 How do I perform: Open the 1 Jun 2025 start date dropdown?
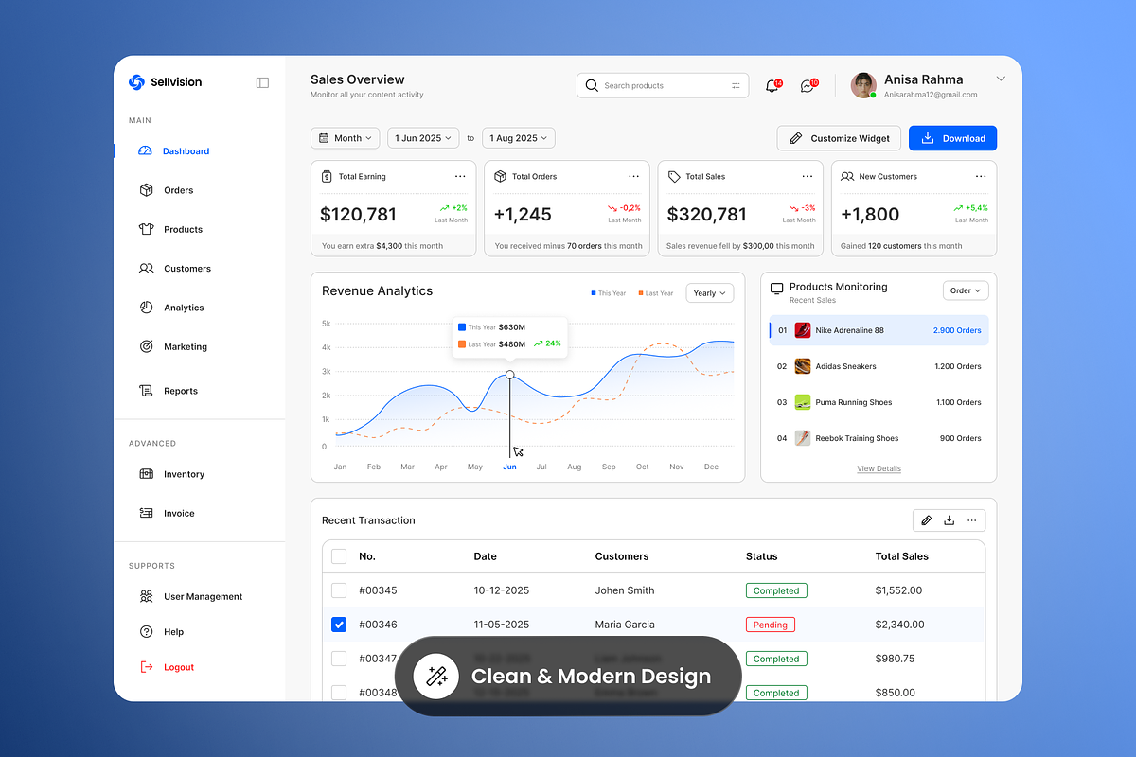coord(423,138)
